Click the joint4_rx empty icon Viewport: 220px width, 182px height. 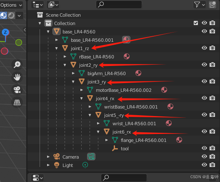point(90,98)
